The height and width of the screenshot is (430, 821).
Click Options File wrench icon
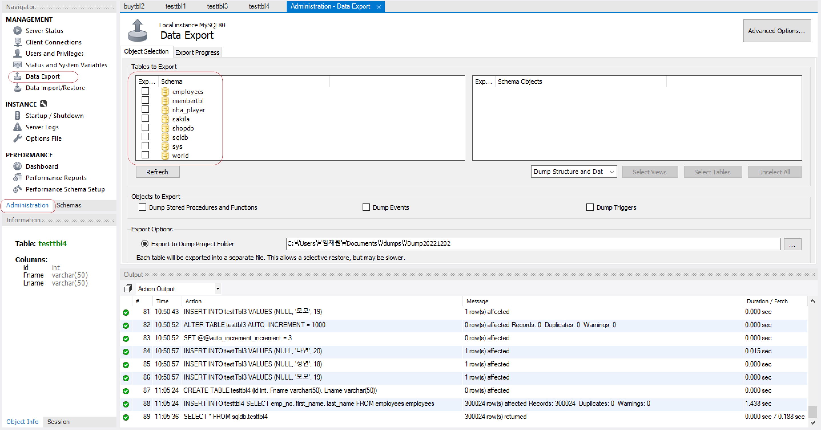[x=17, y=138]
